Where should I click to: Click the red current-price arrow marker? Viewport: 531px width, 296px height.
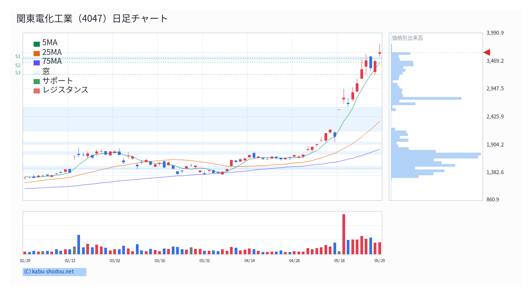486,52
